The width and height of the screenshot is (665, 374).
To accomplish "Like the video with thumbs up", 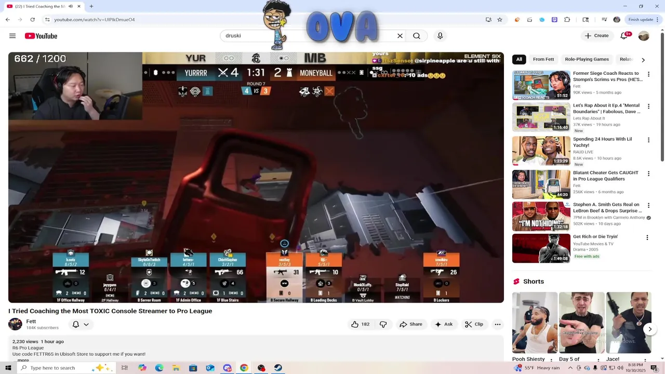I will click(360, 324).
